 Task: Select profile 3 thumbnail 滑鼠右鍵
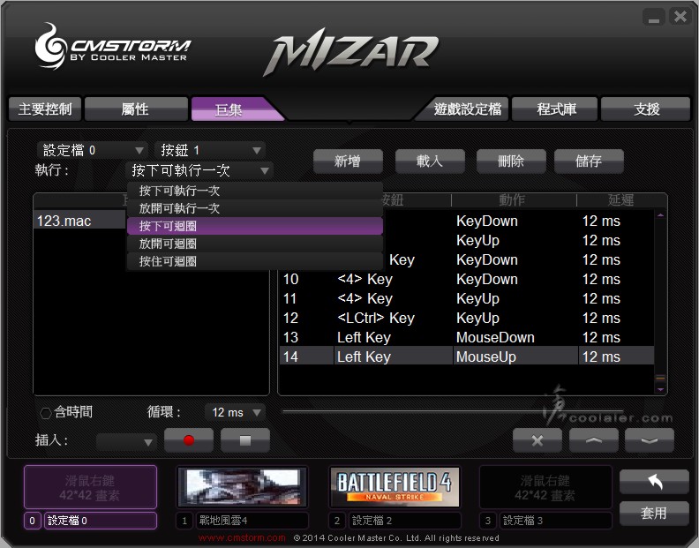point(545,487)
